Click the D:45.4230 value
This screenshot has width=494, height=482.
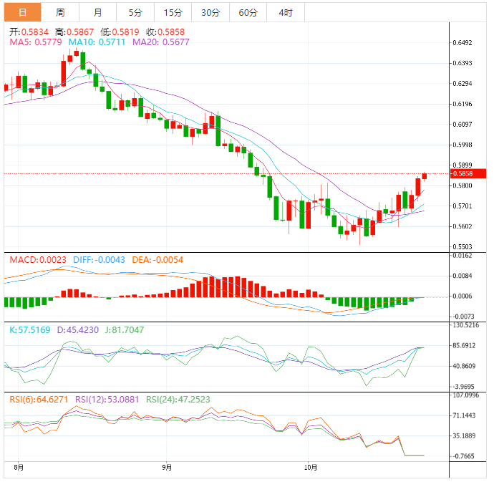[x=78, y=330]
